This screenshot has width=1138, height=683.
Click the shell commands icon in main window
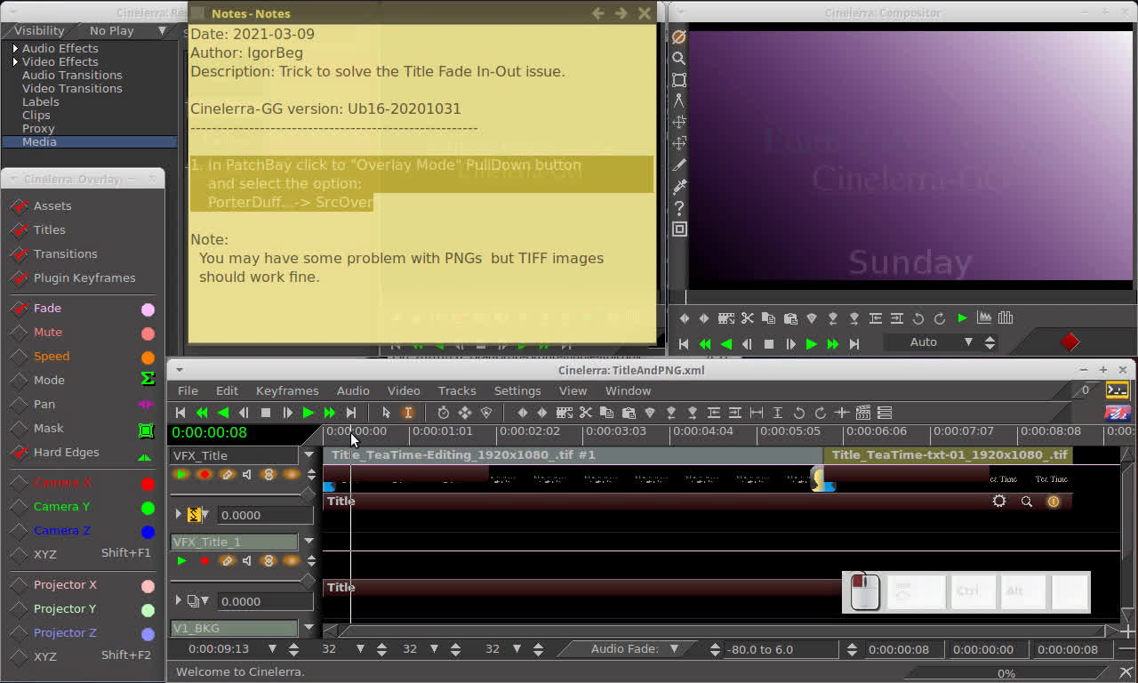pyautogui.click(x=1117, y=390)
